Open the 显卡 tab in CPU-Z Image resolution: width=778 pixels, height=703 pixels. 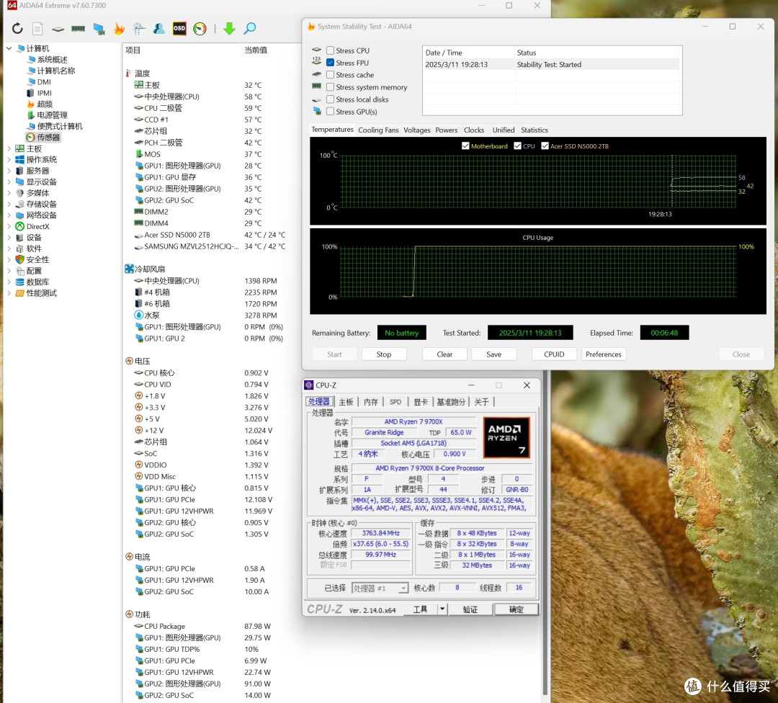[420, 402]
